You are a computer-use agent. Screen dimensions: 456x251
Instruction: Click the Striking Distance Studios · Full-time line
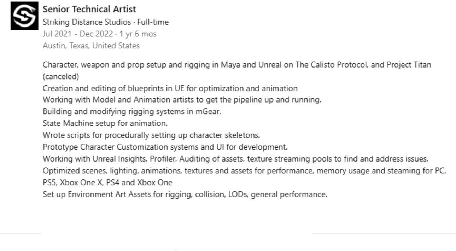coord(105,22)
